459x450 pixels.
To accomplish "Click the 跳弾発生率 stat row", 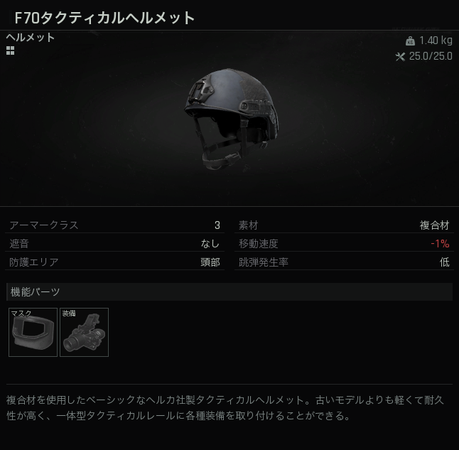I will pyautogui.click(x=344, y=262).
